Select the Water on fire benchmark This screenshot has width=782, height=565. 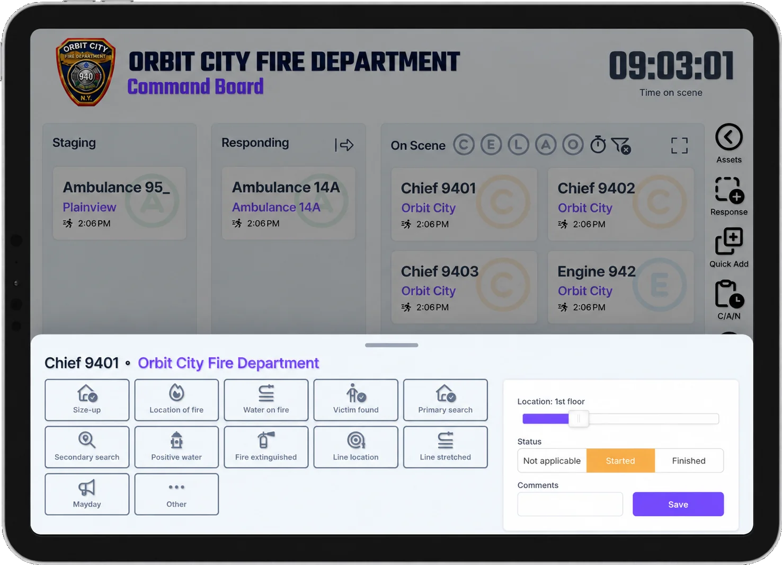(x=266, y=400)
